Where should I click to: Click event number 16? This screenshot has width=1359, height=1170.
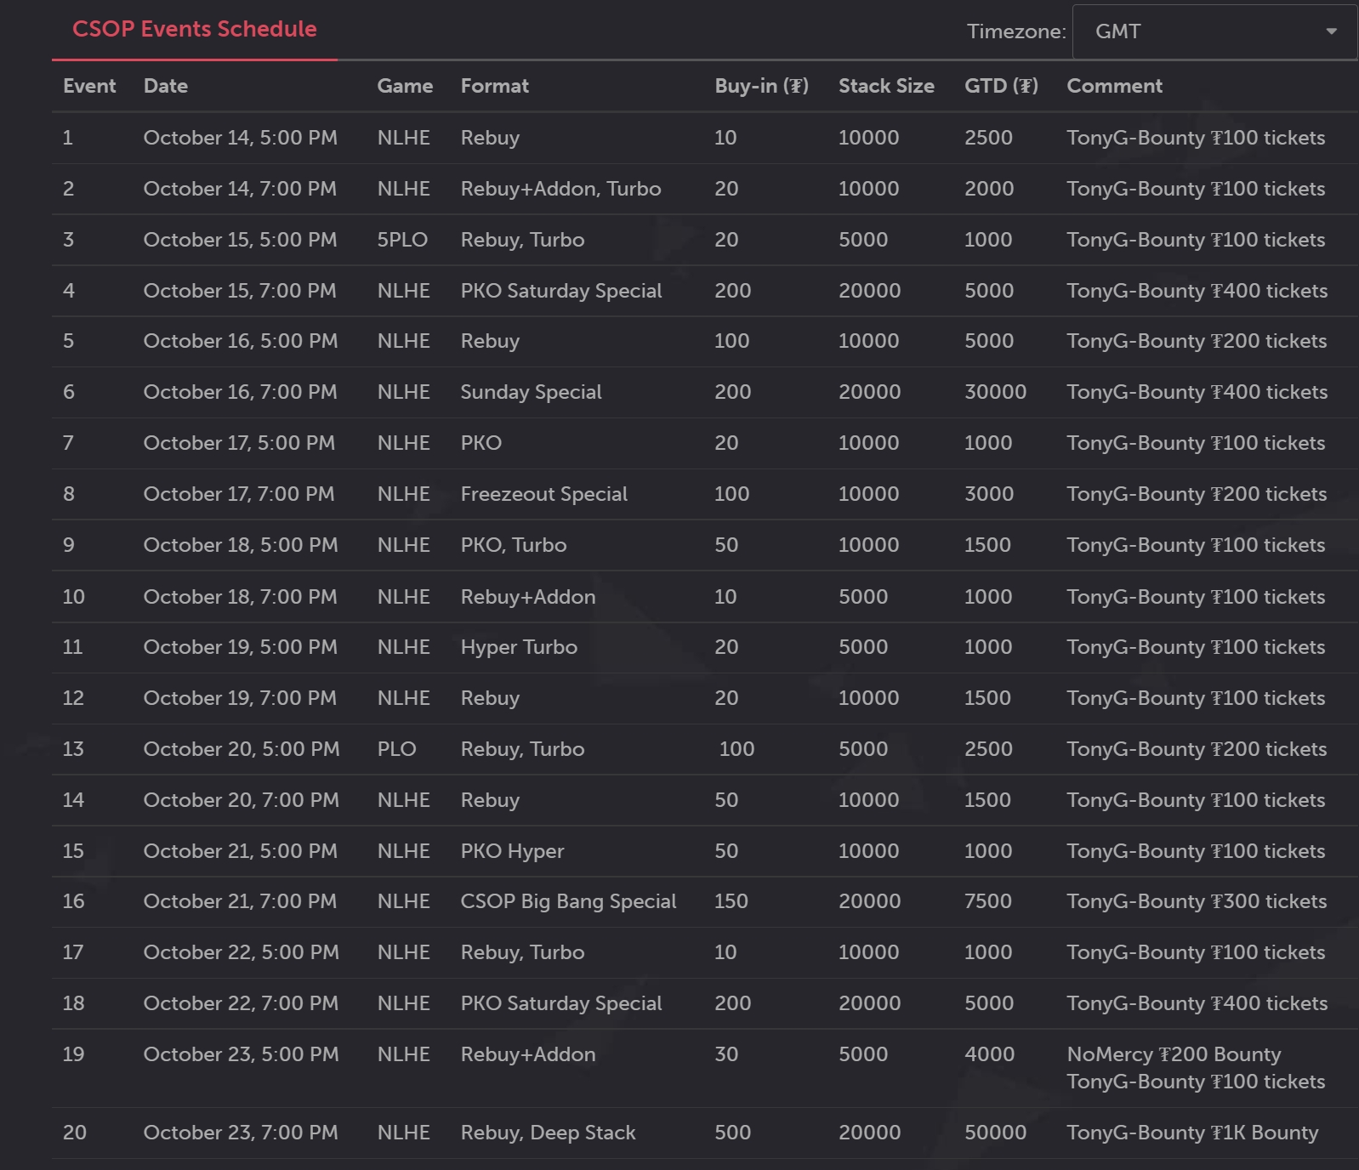point(73,901)
